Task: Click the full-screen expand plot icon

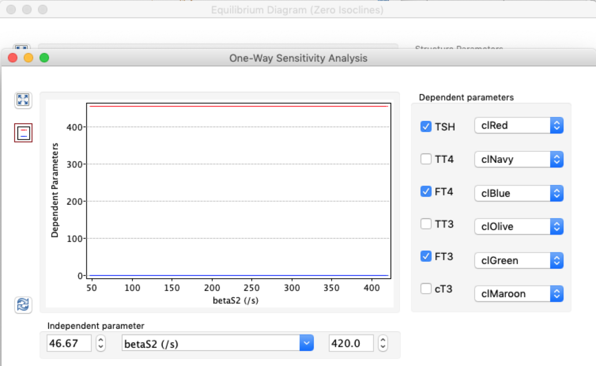Action: point(23,100)
